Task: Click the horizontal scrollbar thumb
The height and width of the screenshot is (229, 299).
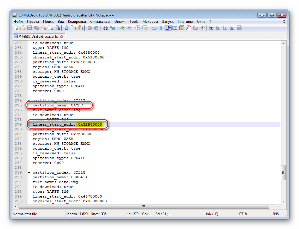Action: [x=144, y=206]
